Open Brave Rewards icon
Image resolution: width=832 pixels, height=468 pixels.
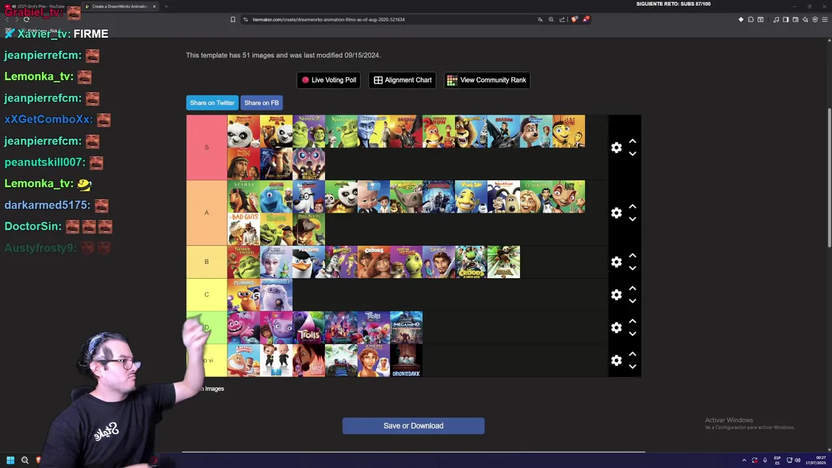586,19
